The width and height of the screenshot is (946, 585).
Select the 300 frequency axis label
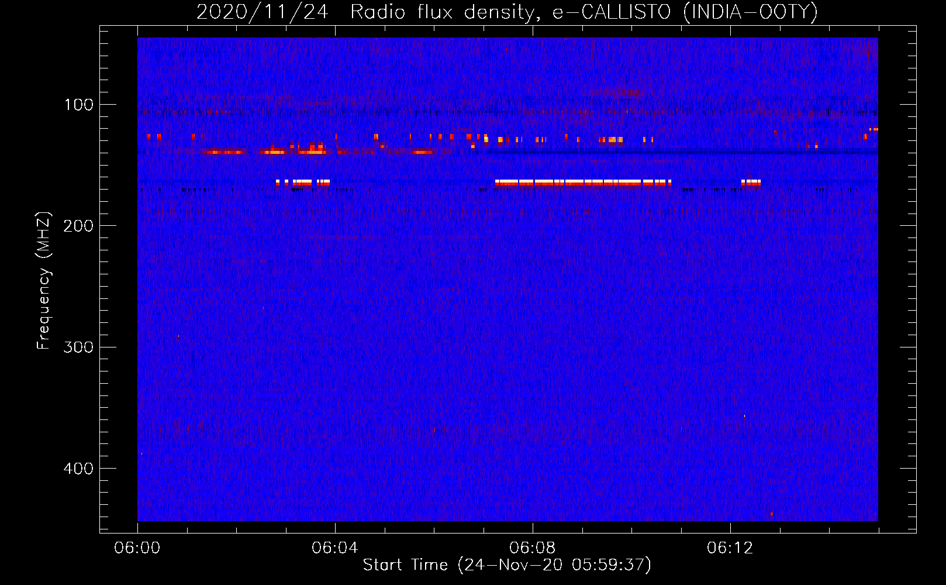pyautogui.click(x=78, y=347)
